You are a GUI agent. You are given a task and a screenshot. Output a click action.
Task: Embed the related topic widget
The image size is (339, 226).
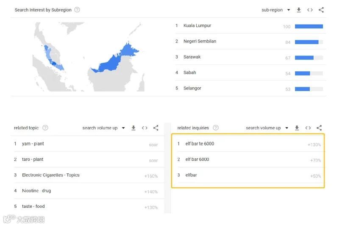click(x=144, y=128)
